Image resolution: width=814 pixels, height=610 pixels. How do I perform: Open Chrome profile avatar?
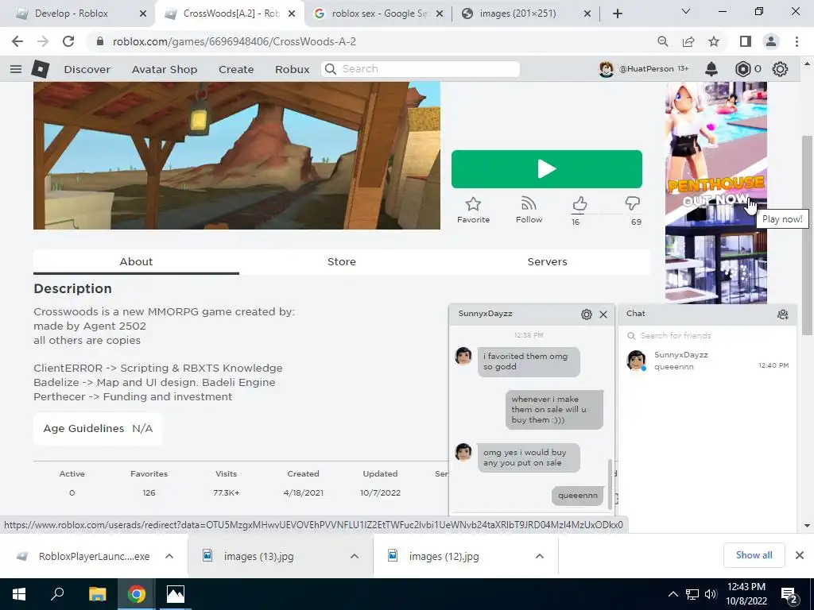pyautogui.click(x=771, y=41)
